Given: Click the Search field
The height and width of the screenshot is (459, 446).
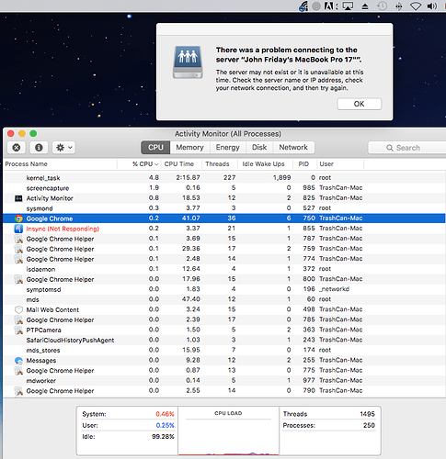Looking at the screenshot, I should pyautogui.click(x=407, y=148).
